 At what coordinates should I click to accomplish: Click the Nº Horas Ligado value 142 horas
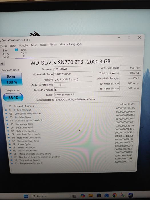coord(130,88)
